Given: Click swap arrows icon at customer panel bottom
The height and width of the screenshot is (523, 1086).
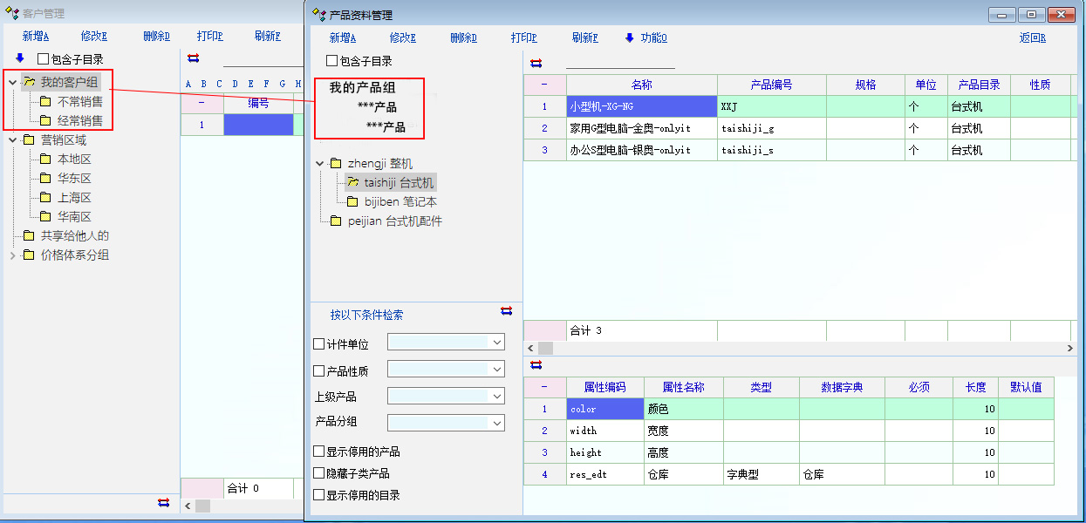Looking at the screenshot, I should click(x=163, y=502).
